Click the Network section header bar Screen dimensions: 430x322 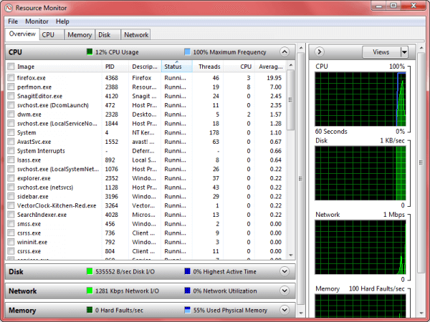[150, 291]
